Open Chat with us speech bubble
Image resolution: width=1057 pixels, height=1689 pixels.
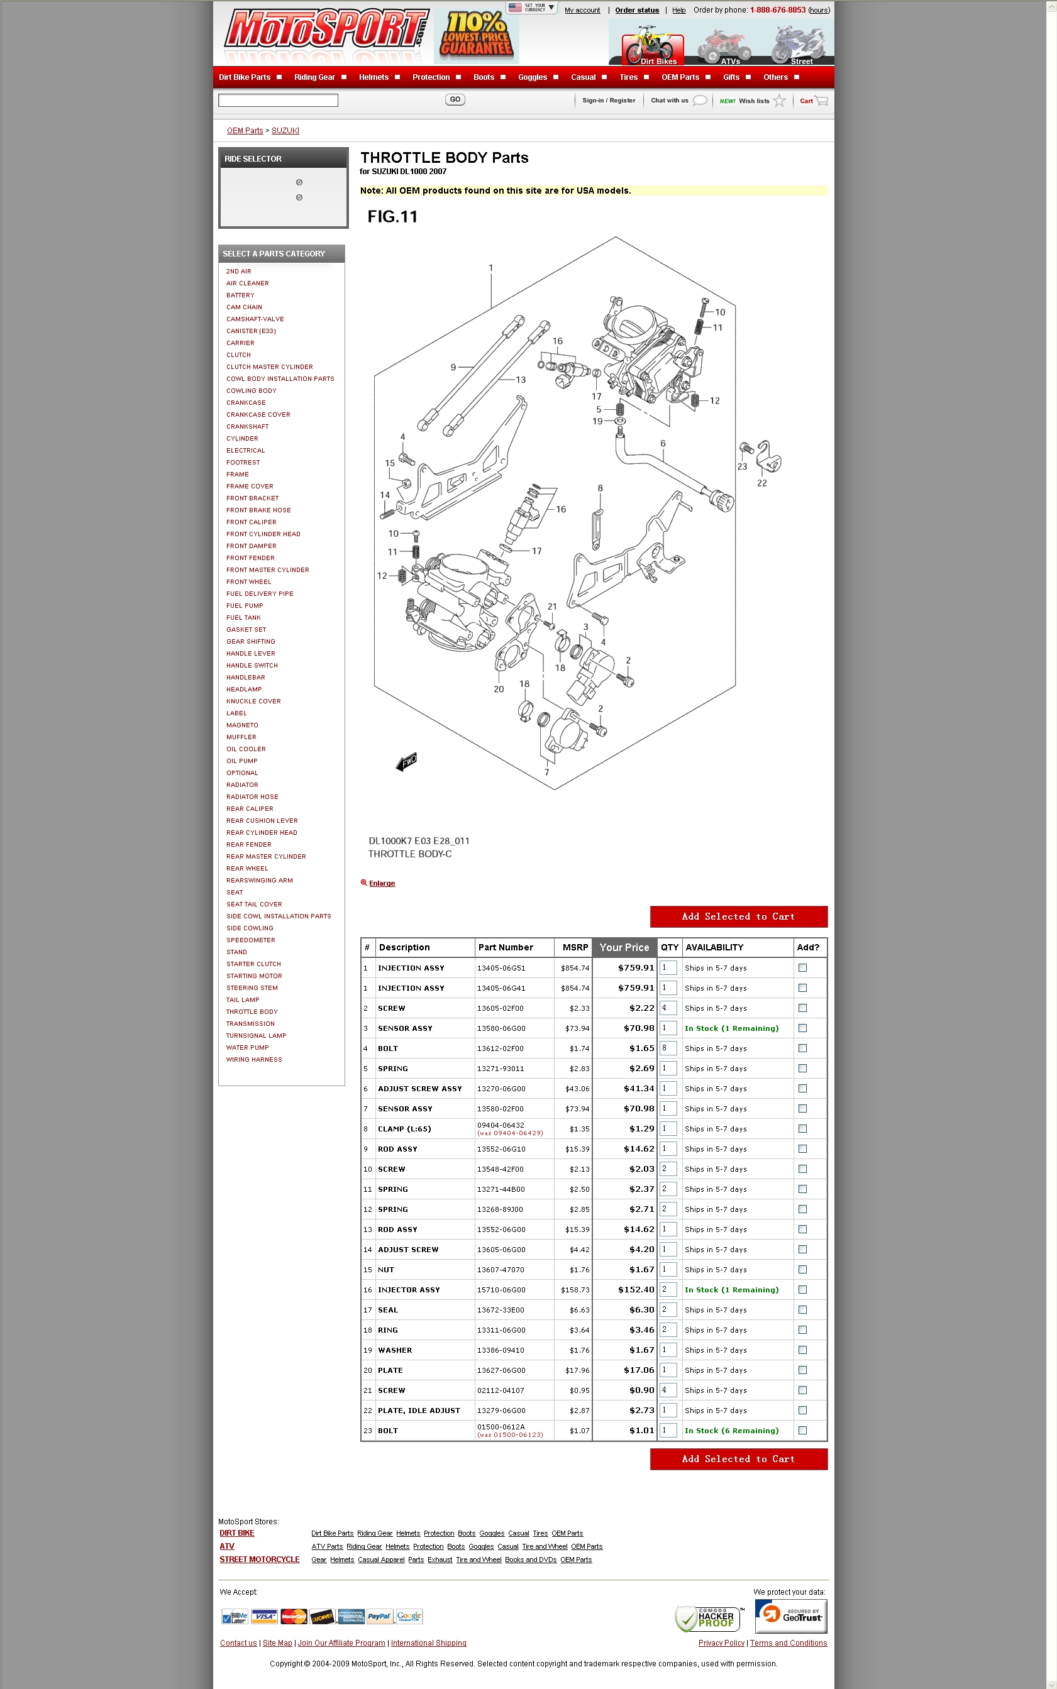pyautogui.click(x=700, y=100)
